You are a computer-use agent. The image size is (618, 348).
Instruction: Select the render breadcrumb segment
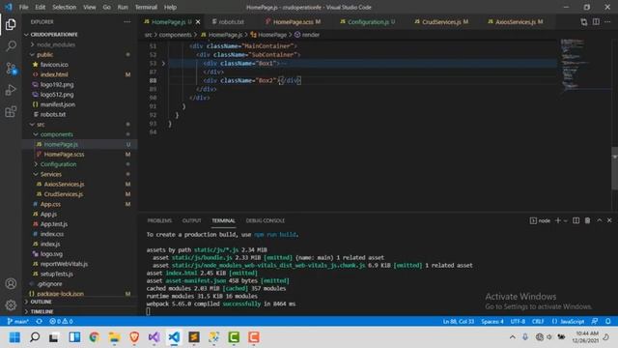pos(311,35)
